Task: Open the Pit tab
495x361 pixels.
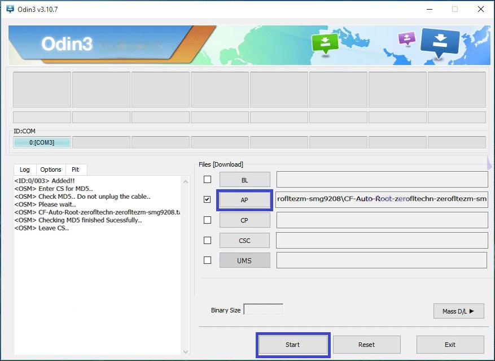Action: pos(76,169)
